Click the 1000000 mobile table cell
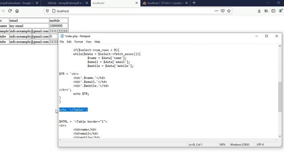This screenshot has width=284, height=159. pos(59,26)
